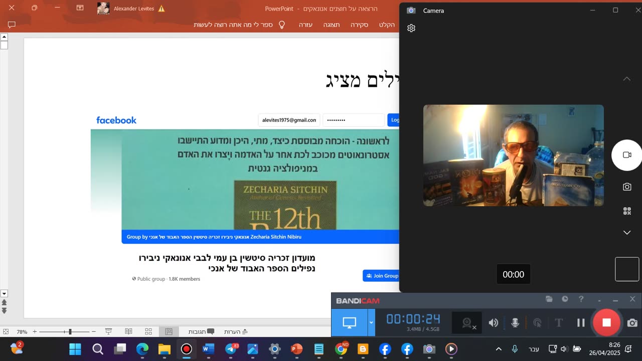Open the PowerPoint comments pane icon
This screenshot has height=361, width=642.
point(12,25)
